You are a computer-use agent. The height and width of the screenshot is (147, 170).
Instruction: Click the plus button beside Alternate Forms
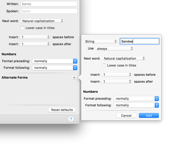(x=74, y=77)
